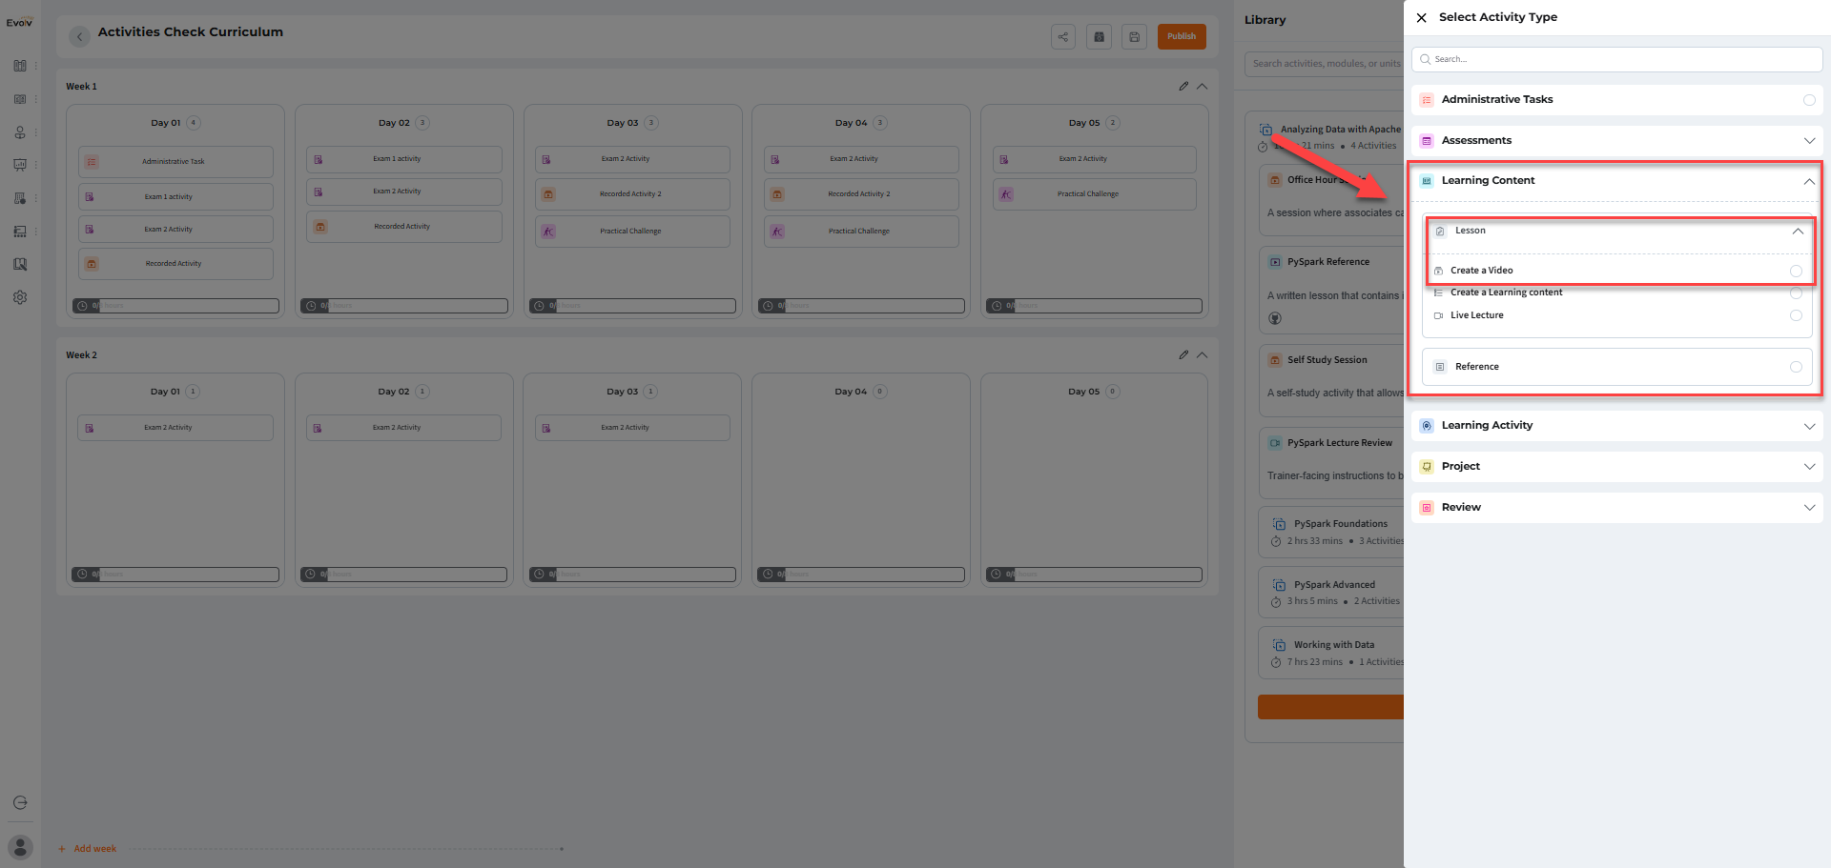Open Recorded Activity 2 in Week 1 Day 03
Viewport: 1831px width, 868px height.
pos(632,194)
